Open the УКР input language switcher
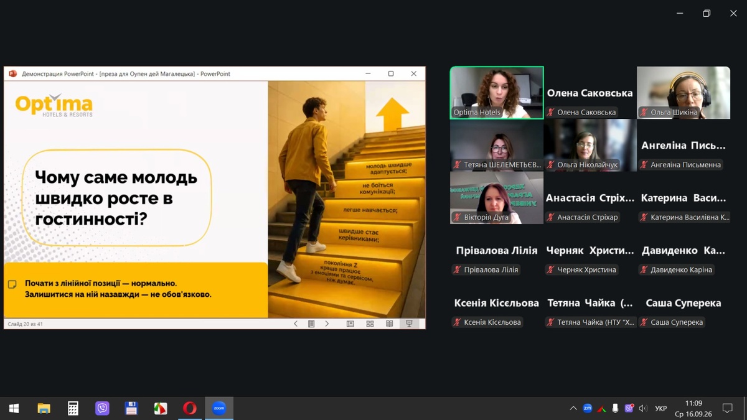This screenshot has height=420, width=747. [661, 409]
